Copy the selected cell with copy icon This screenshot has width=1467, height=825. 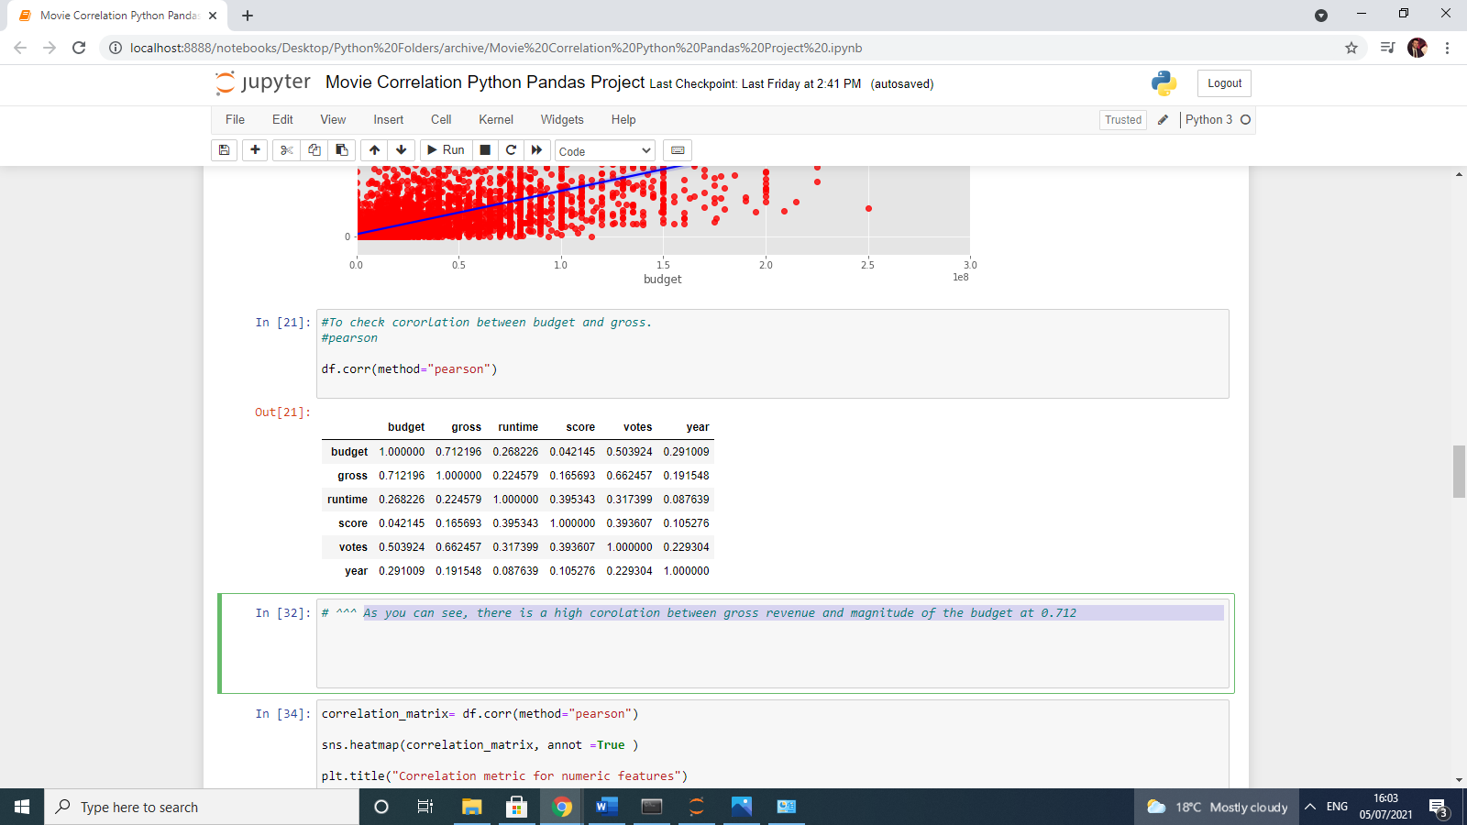[x=314, y=149]
